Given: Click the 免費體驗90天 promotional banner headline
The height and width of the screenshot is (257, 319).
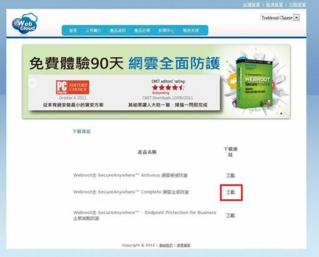Looking at the screenshot, I should click(x=76, y=63).
